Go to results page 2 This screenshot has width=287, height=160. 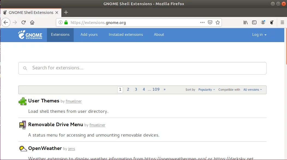(128, 90)
